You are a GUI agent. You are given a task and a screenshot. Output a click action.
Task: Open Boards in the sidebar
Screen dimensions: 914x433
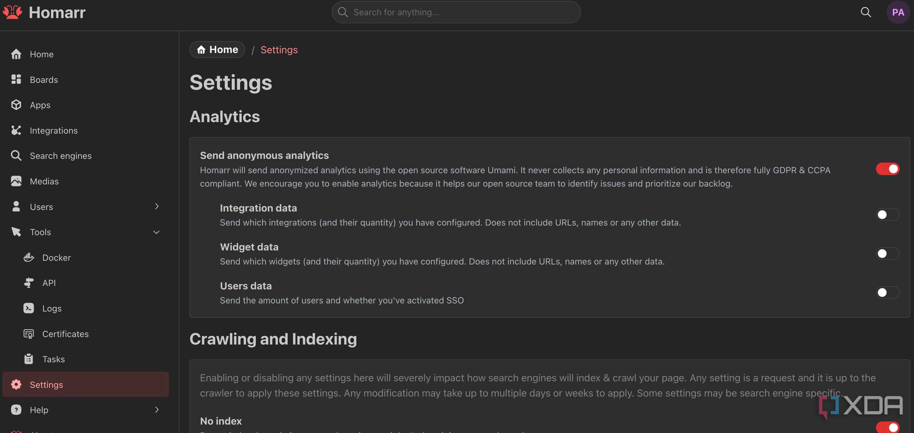[85, 79]
